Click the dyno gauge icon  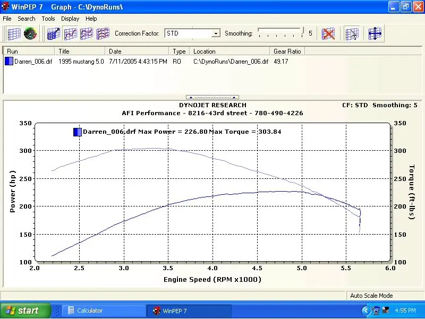tap(30, 34)
